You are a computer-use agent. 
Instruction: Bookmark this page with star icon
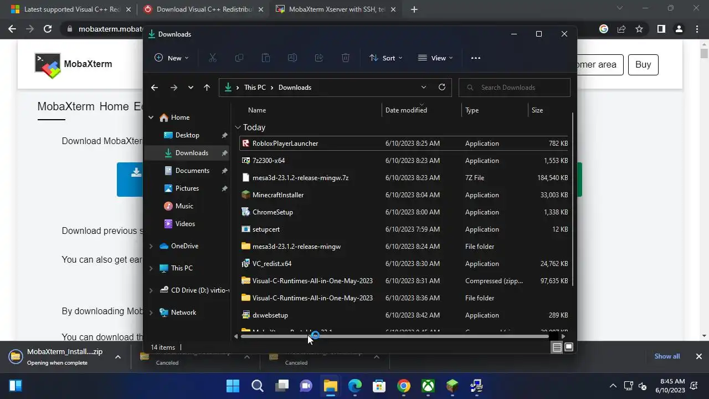[639, 29]
